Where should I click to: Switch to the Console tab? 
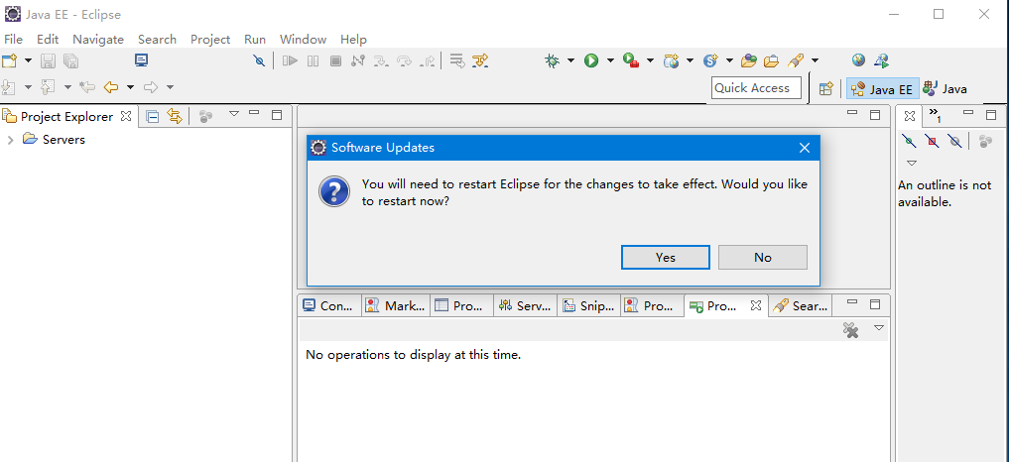click(x=328, y=306)
